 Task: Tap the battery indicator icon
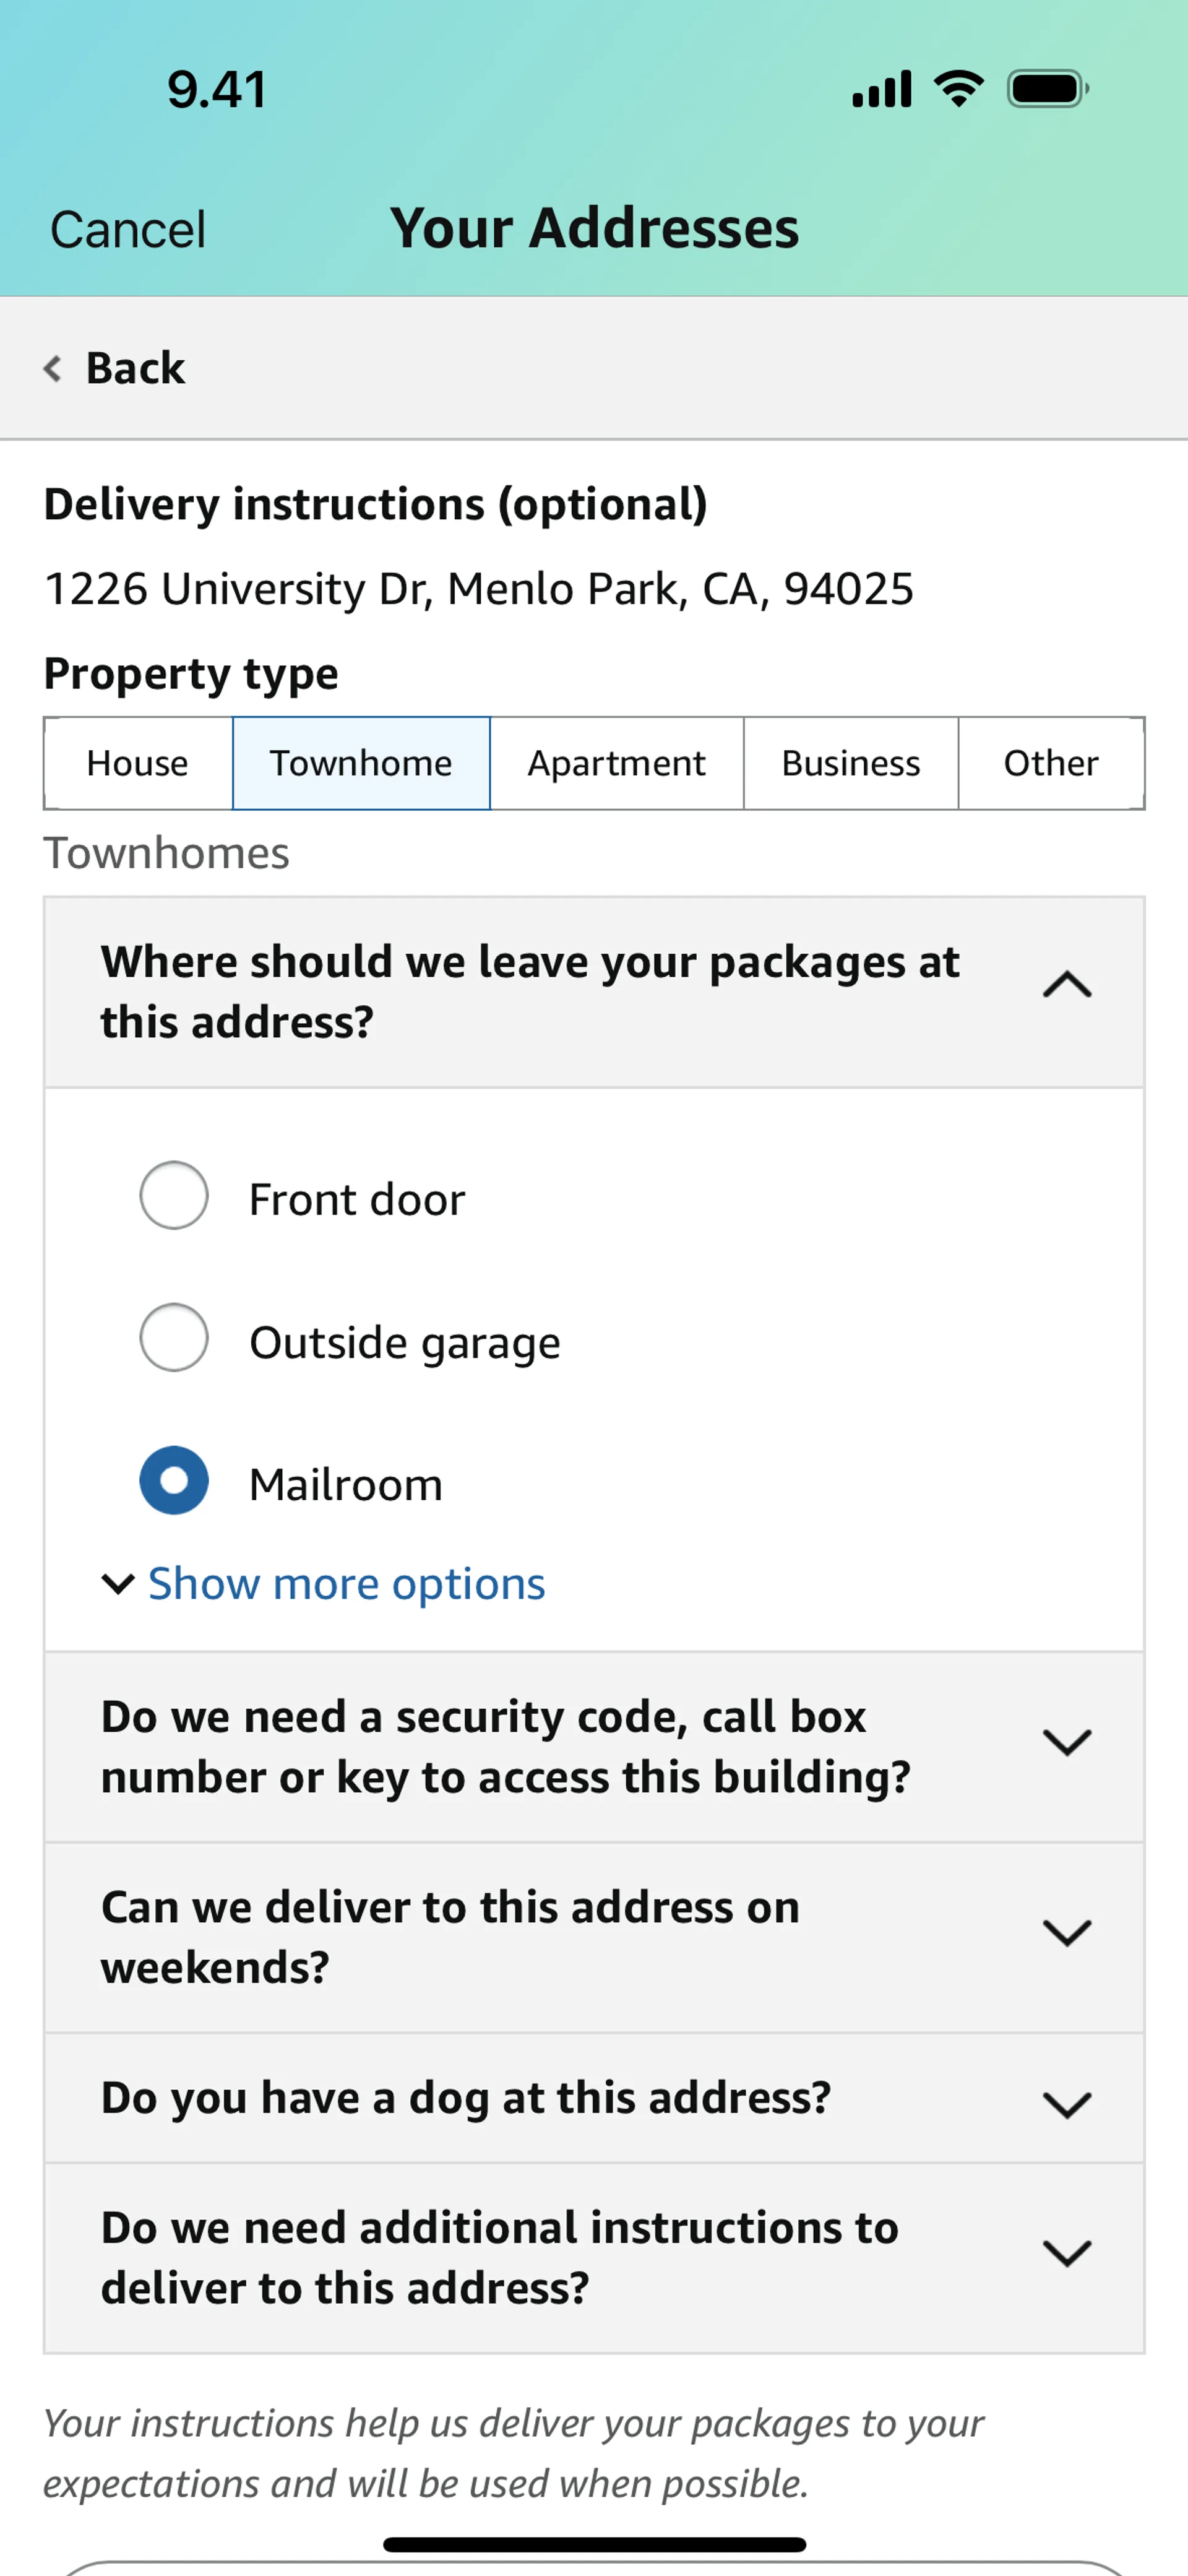pos(1048,89)
